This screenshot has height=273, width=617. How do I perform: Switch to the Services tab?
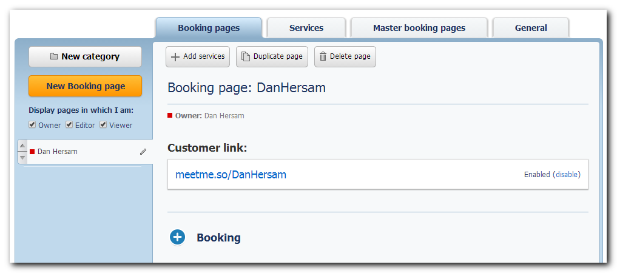tap(306, 28)
